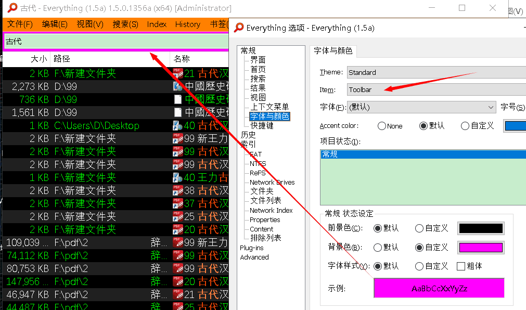
Task: Expand the 字体 font dropdown
Action: [421, 107]
